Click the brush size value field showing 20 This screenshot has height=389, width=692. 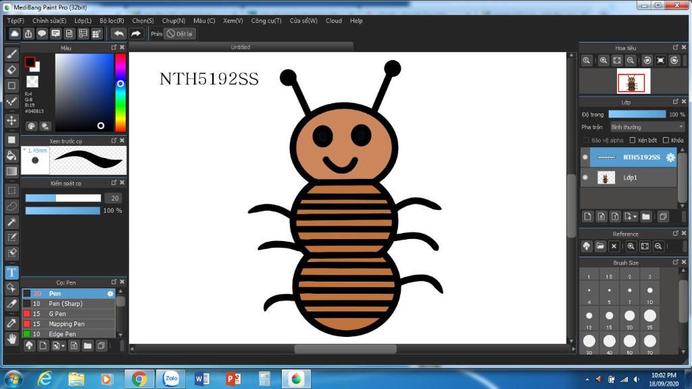coord(115,198)
